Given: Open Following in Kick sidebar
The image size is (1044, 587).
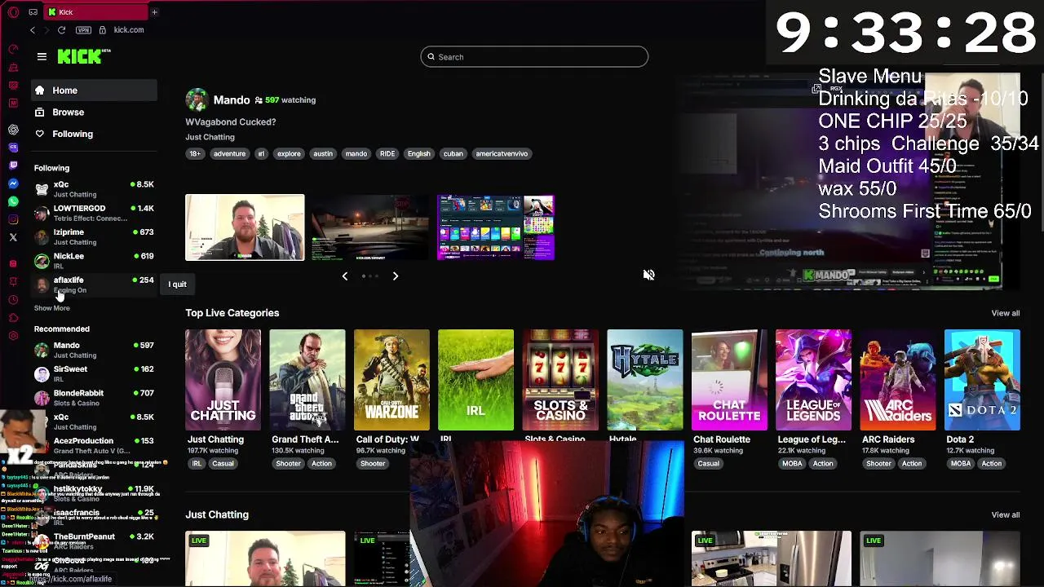Looking at the screenshot, I should point(94,134).
